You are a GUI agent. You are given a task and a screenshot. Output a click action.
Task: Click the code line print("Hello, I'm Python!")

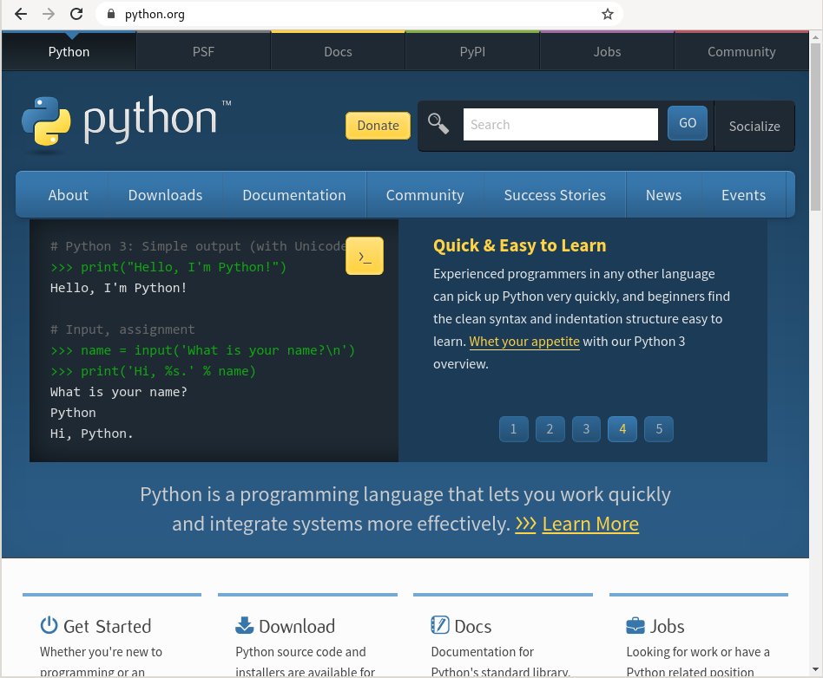[168, 267]
